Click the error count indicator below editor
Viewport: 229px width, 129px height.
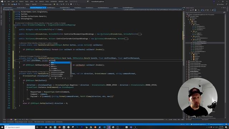[x=11, y=119]
